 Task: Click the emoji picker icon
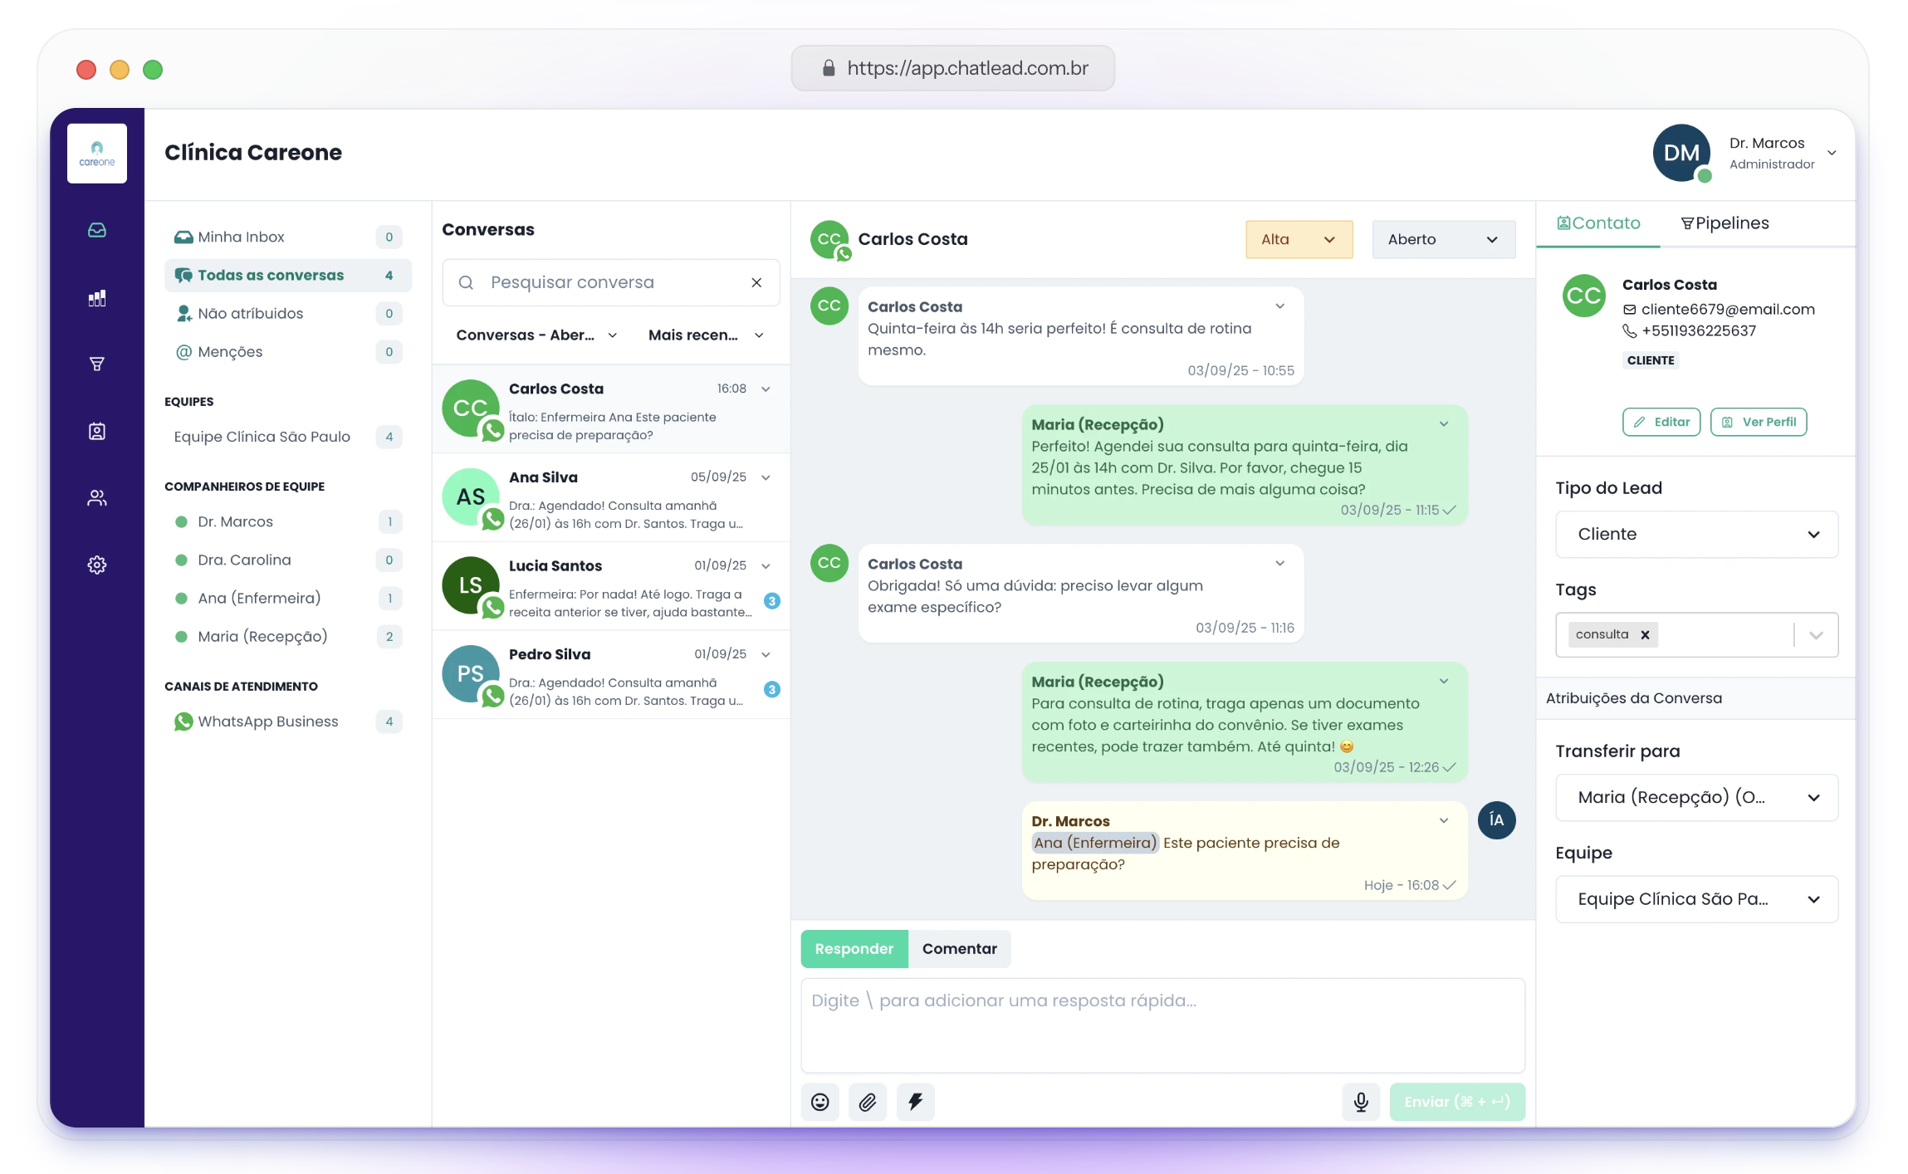819,1102
